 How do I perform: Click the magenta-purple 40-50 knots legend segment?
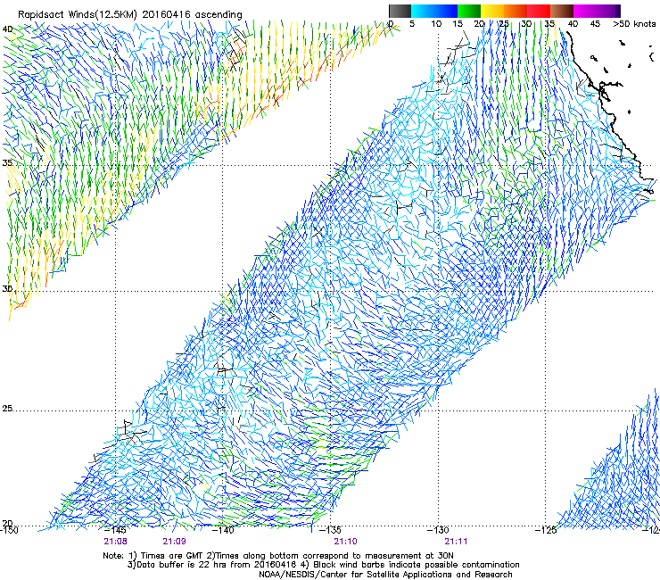[597, 11]
